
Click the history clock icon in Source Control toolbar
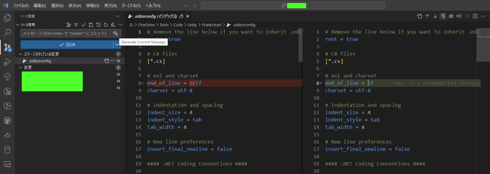point(98,25)
